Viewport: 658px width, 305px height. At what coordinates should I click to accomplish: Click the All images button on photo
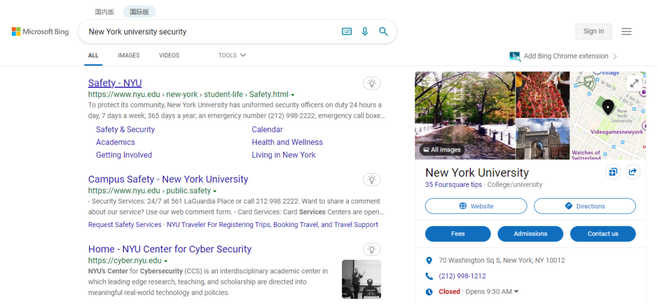point(442,150)
